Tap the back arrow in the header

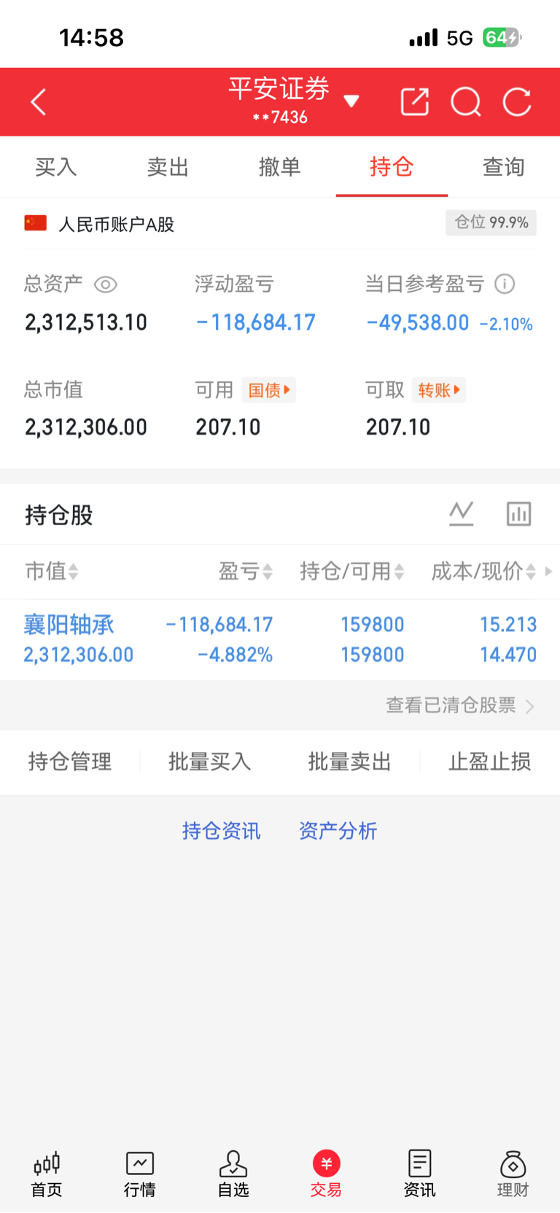[x=39, y=102]
